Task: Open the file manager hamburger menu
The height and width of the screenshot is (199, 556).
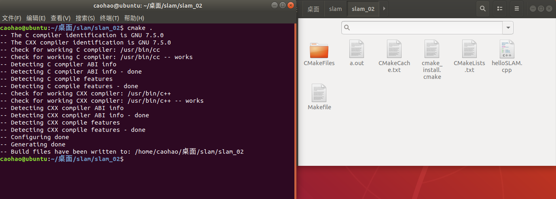Action: click(516, 8)
